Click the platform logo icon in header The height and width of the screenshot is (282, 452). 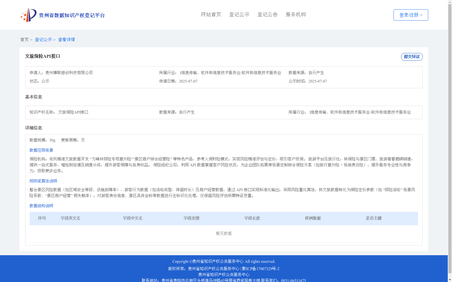tap(29, 15)
